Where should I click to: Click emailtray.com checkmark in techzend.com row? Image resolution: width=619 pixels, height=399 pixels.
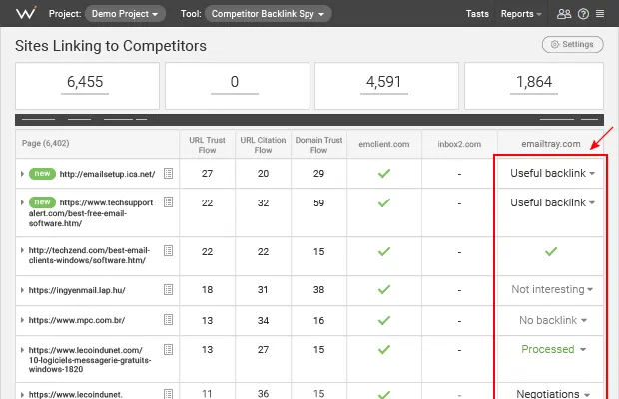(x=551, y=251)
